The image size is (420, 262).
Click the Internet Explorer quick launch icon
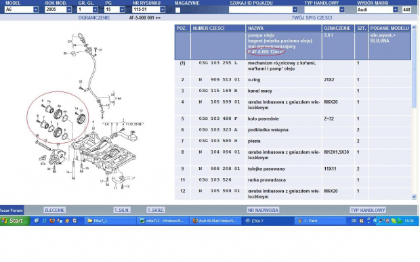[x=45, y=221]
